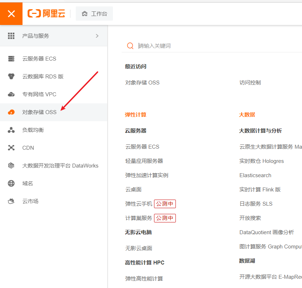
Task: Click the keyword search input field
Action: click(214, 46)
